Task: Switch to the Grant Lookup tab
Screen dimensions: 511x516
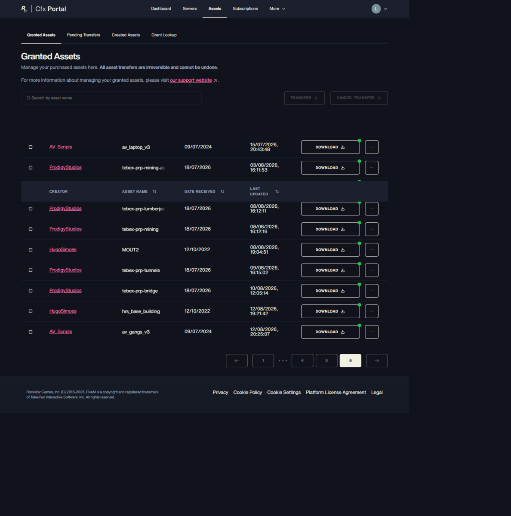Action: pyautogui.click(x=164, y=35)
